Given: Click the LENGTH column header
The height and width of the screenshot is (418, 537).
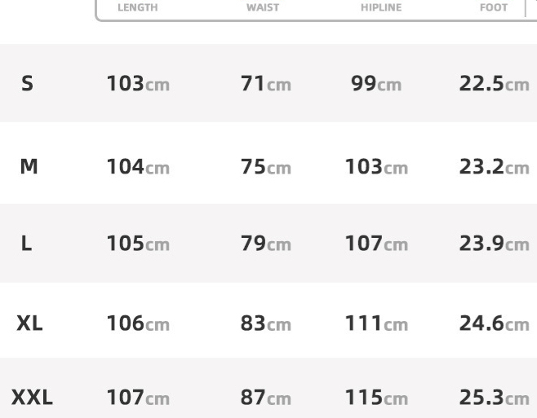Looking at the screenshot, I should (x=138, y=7).
